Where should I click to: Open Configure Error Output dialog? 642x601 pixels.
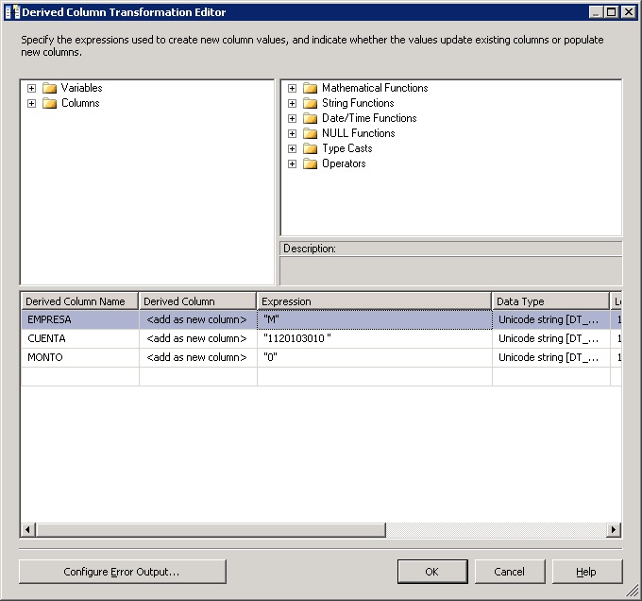122,572
